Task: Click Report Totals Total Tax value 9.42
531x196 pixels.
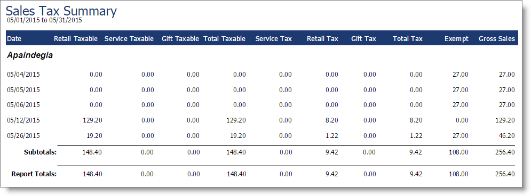Action: click(x=416, y=174)
